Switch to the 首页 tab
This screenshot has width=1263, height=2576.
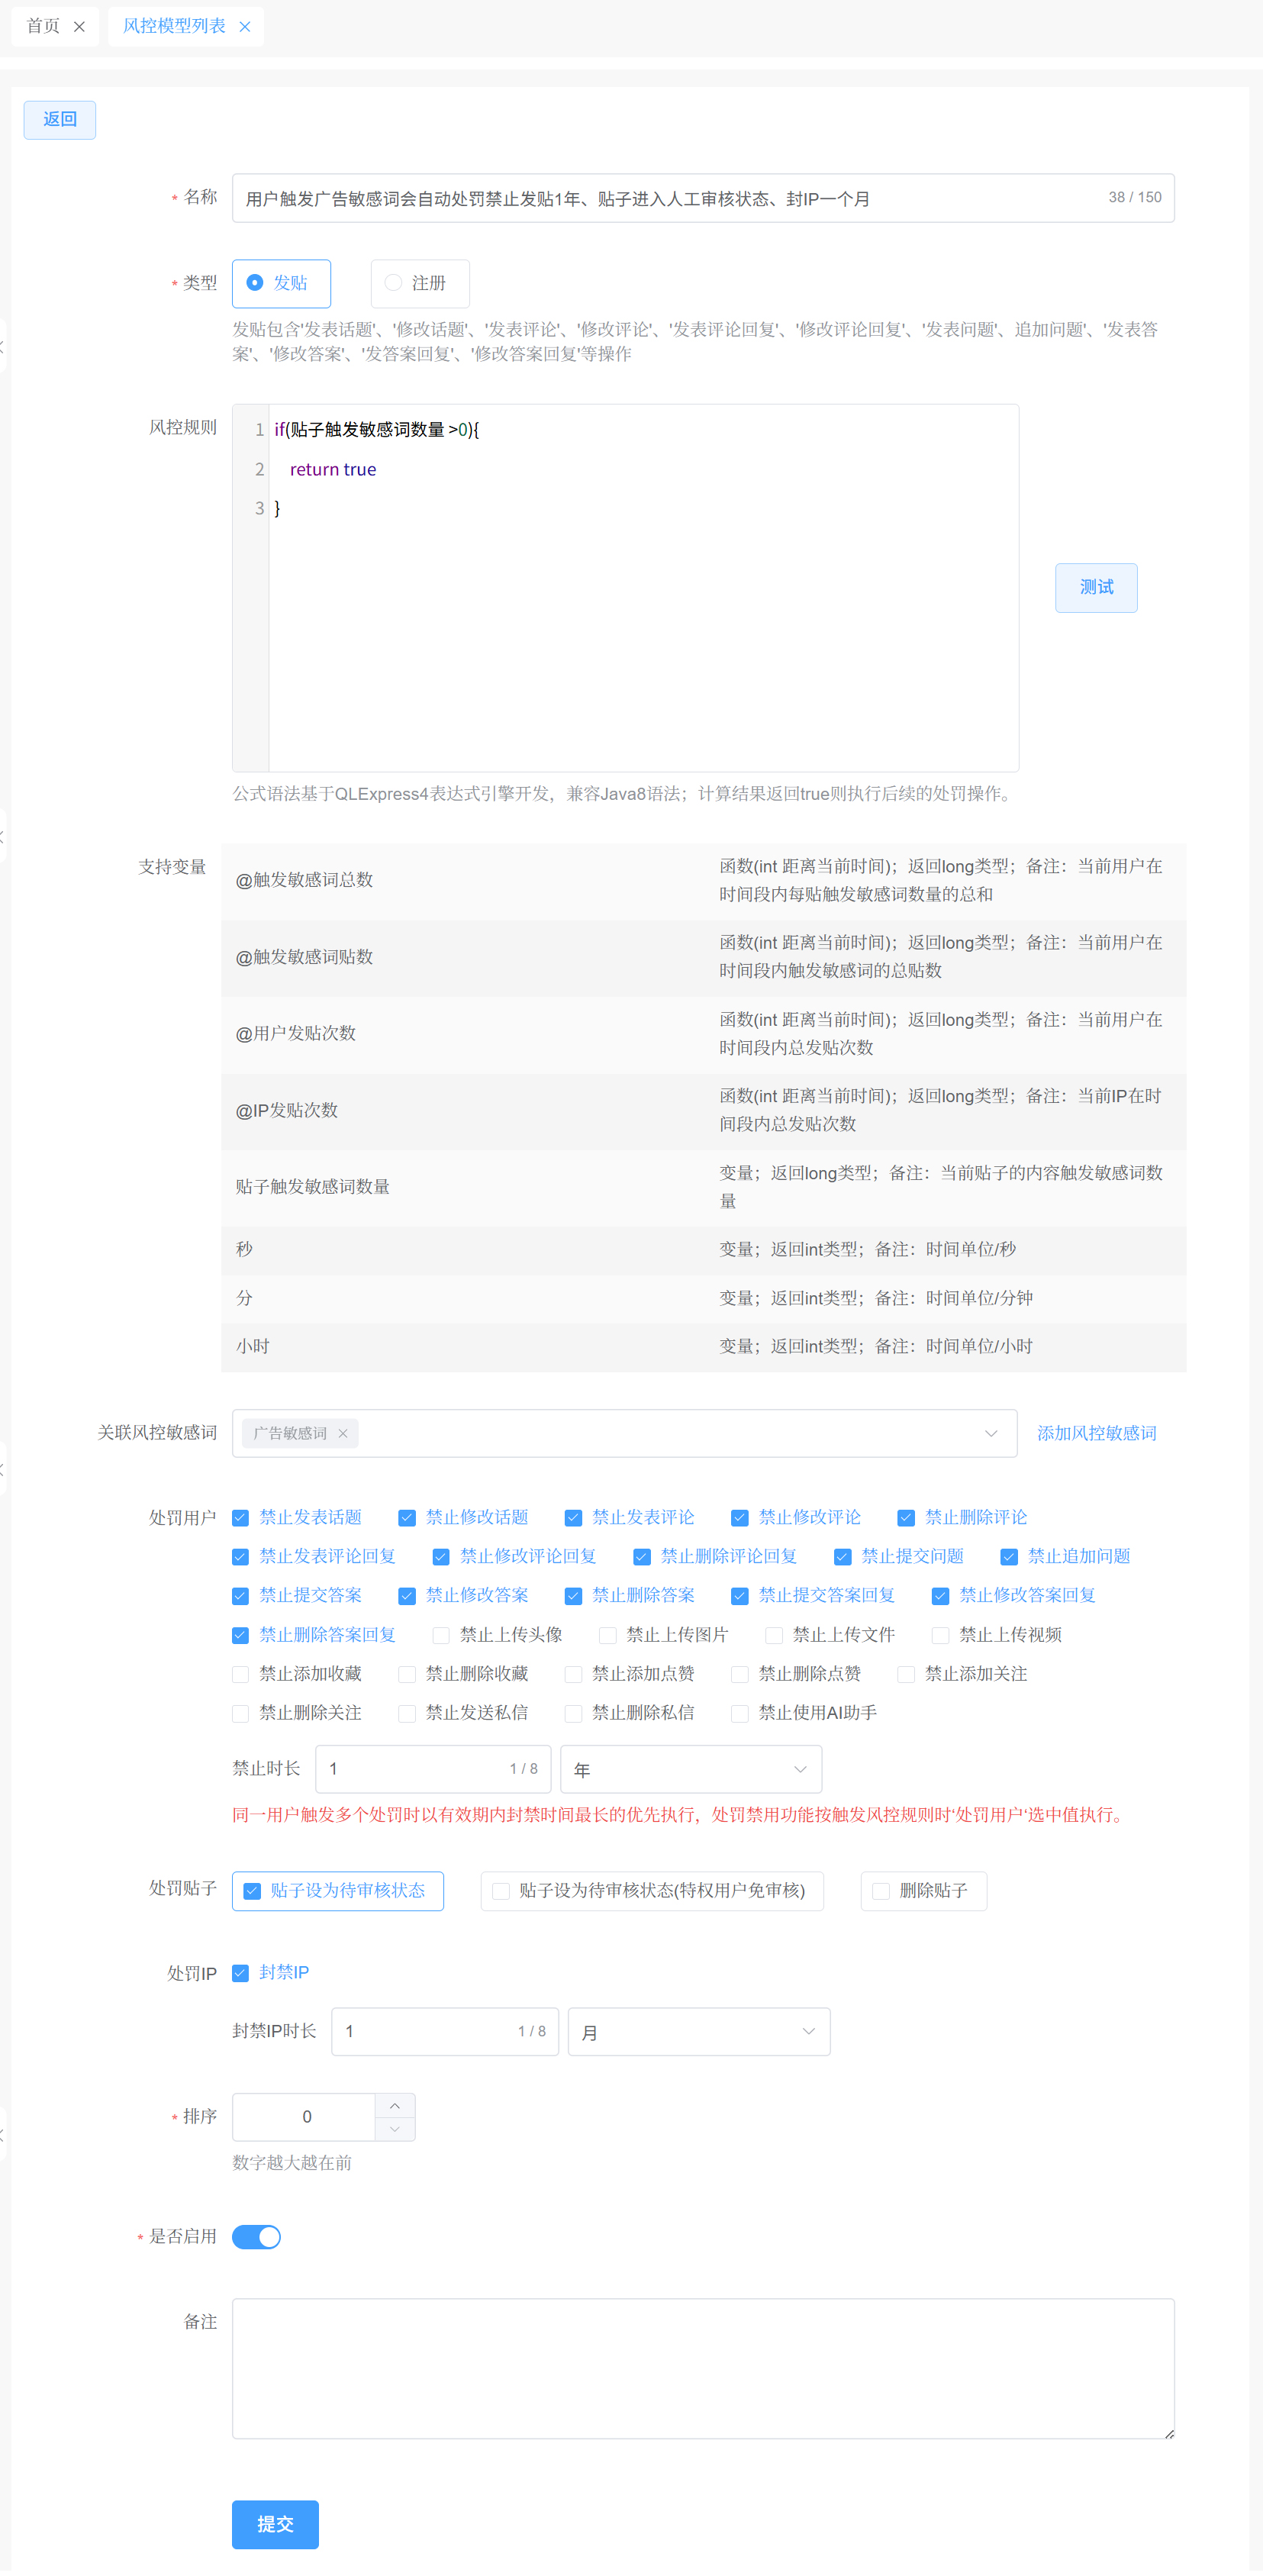(43, 26)
